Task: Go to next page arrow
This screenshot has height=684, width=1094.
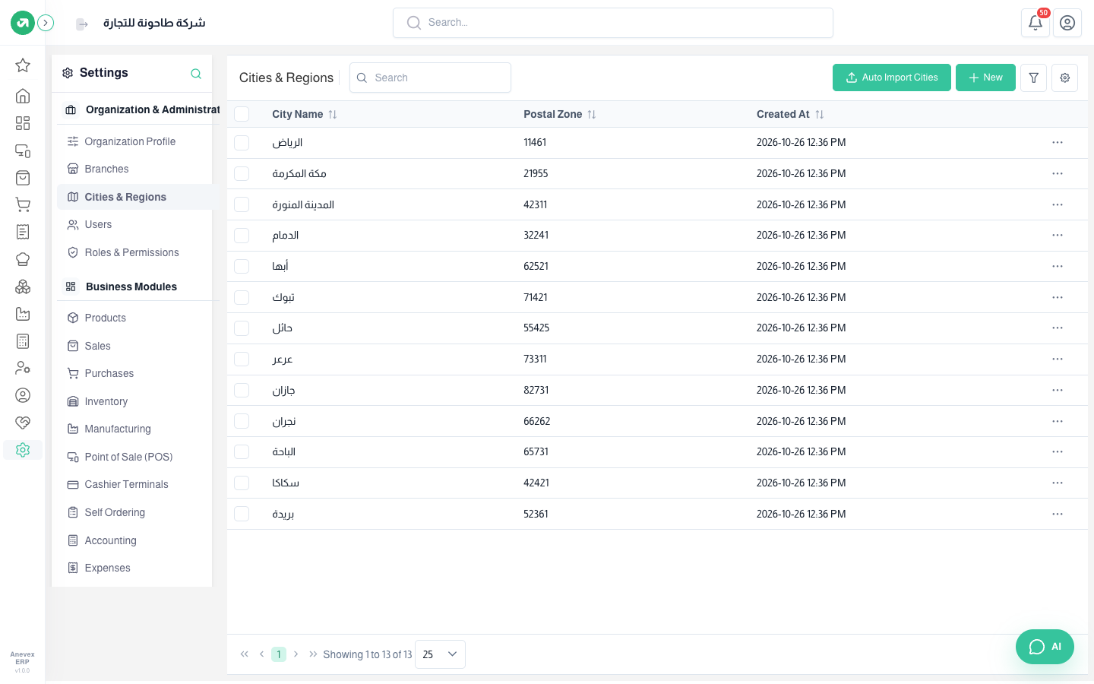Action: [296, 654]
